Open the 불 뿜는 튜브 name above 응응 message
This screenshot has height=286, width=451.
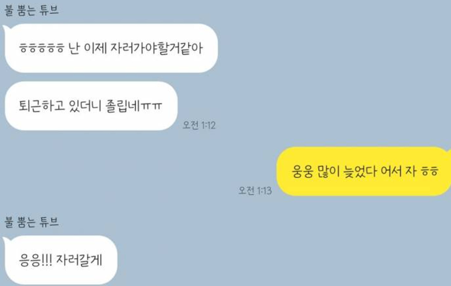point(32,222)
